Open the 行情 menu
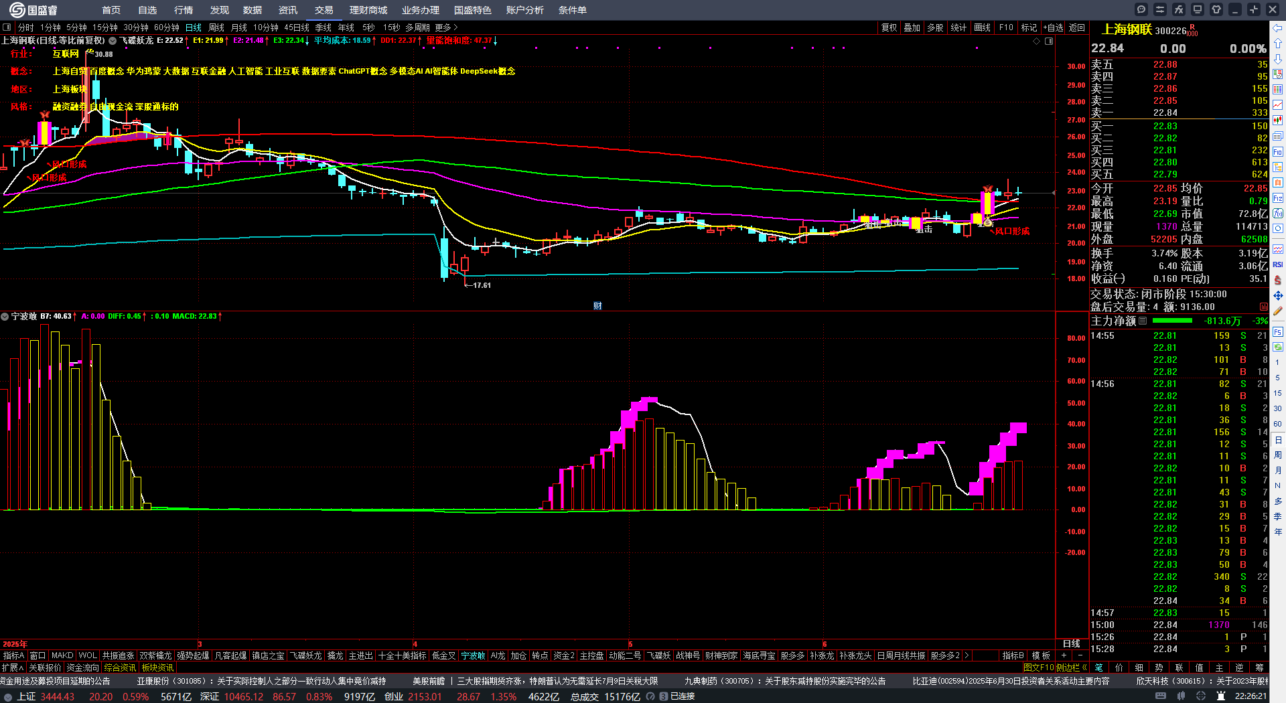The width and height of the screenshot is (1286, 703). click(184, 10)
